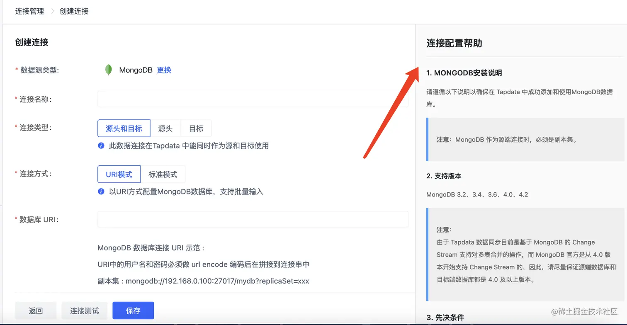Click the 返回 button
The image size is (627, 325).
click(x=36, y=310)
